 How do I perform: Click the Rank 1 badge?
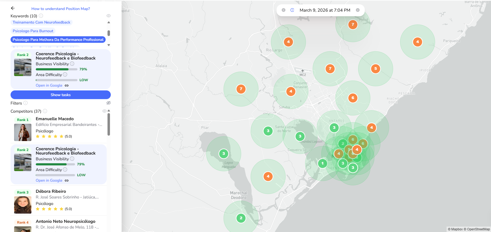pos(23,120)
